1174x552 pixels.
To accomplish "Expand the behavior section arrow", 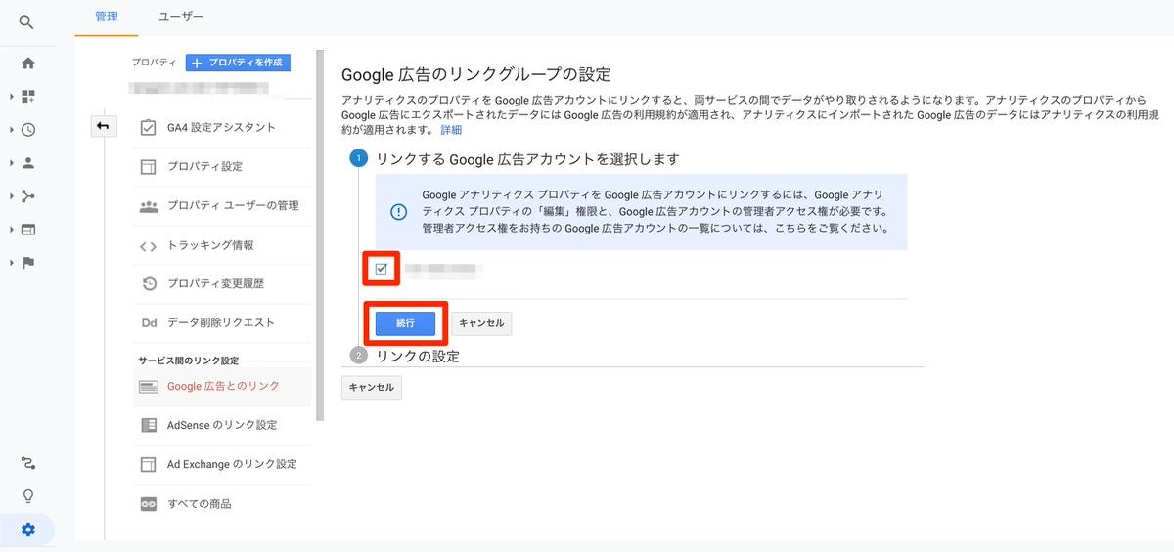I will pos(11,230).
